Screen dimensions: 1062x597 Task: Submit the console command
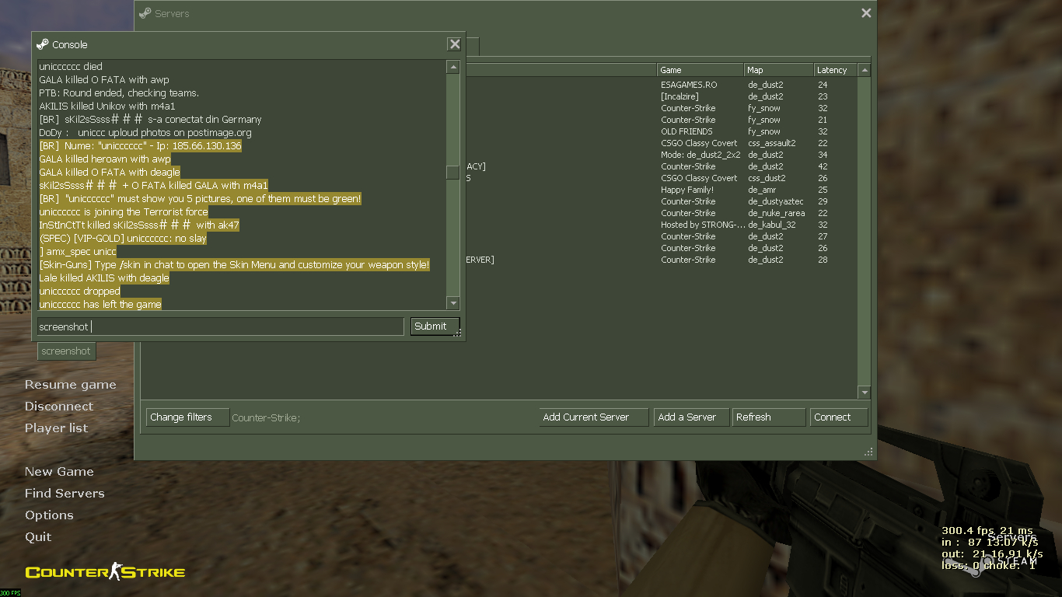435,326
